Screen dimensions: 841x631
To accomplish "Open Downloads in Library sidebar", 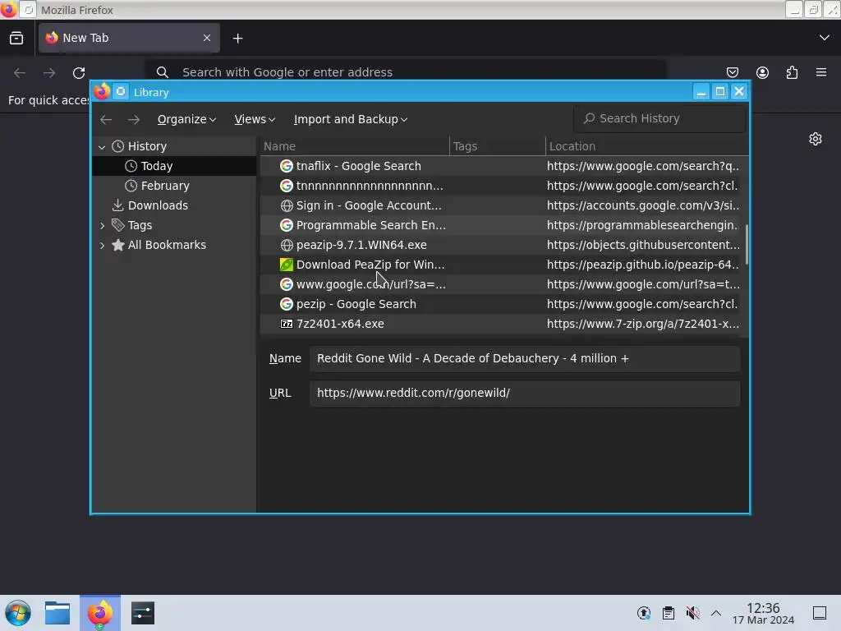I will 174,205.
